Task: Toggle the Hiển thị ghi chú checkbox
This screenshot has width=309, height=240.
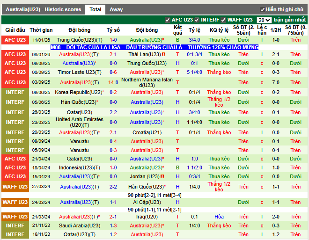Action: tap(262, 9)
